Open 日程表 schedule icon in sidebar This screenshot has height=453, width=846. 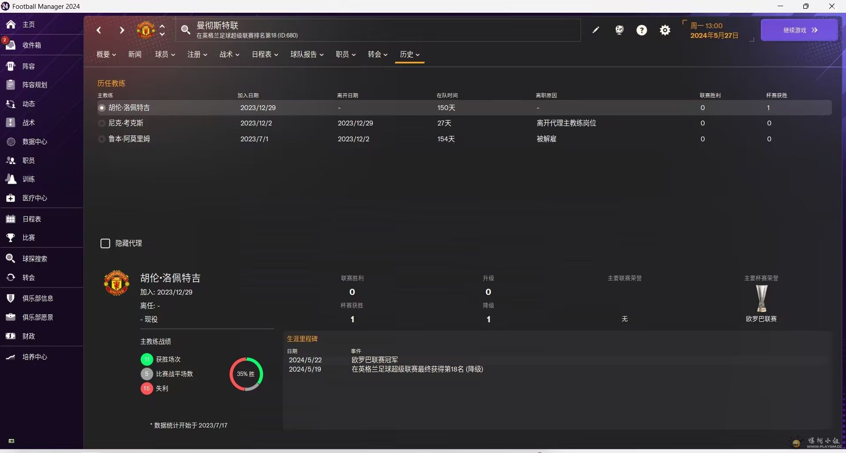point(11,219)
